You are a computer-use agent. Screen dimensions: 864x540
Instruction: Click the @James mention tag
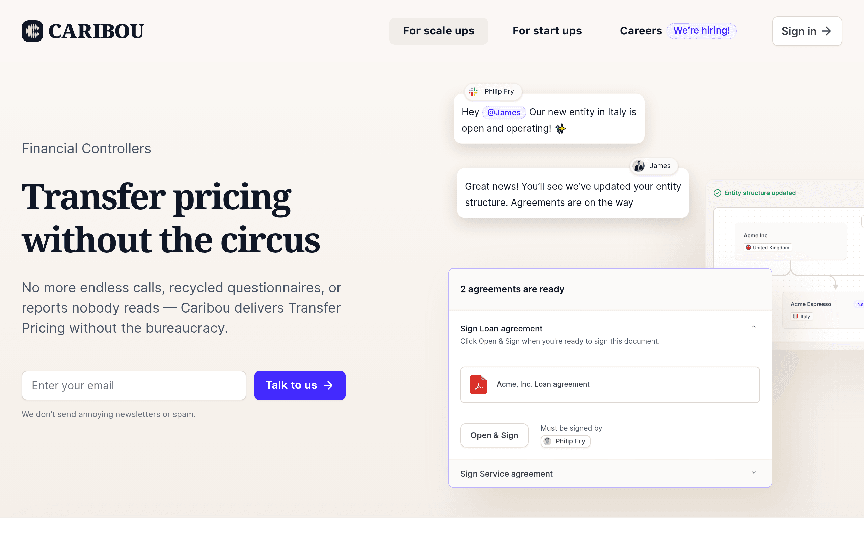coord(504,112)
